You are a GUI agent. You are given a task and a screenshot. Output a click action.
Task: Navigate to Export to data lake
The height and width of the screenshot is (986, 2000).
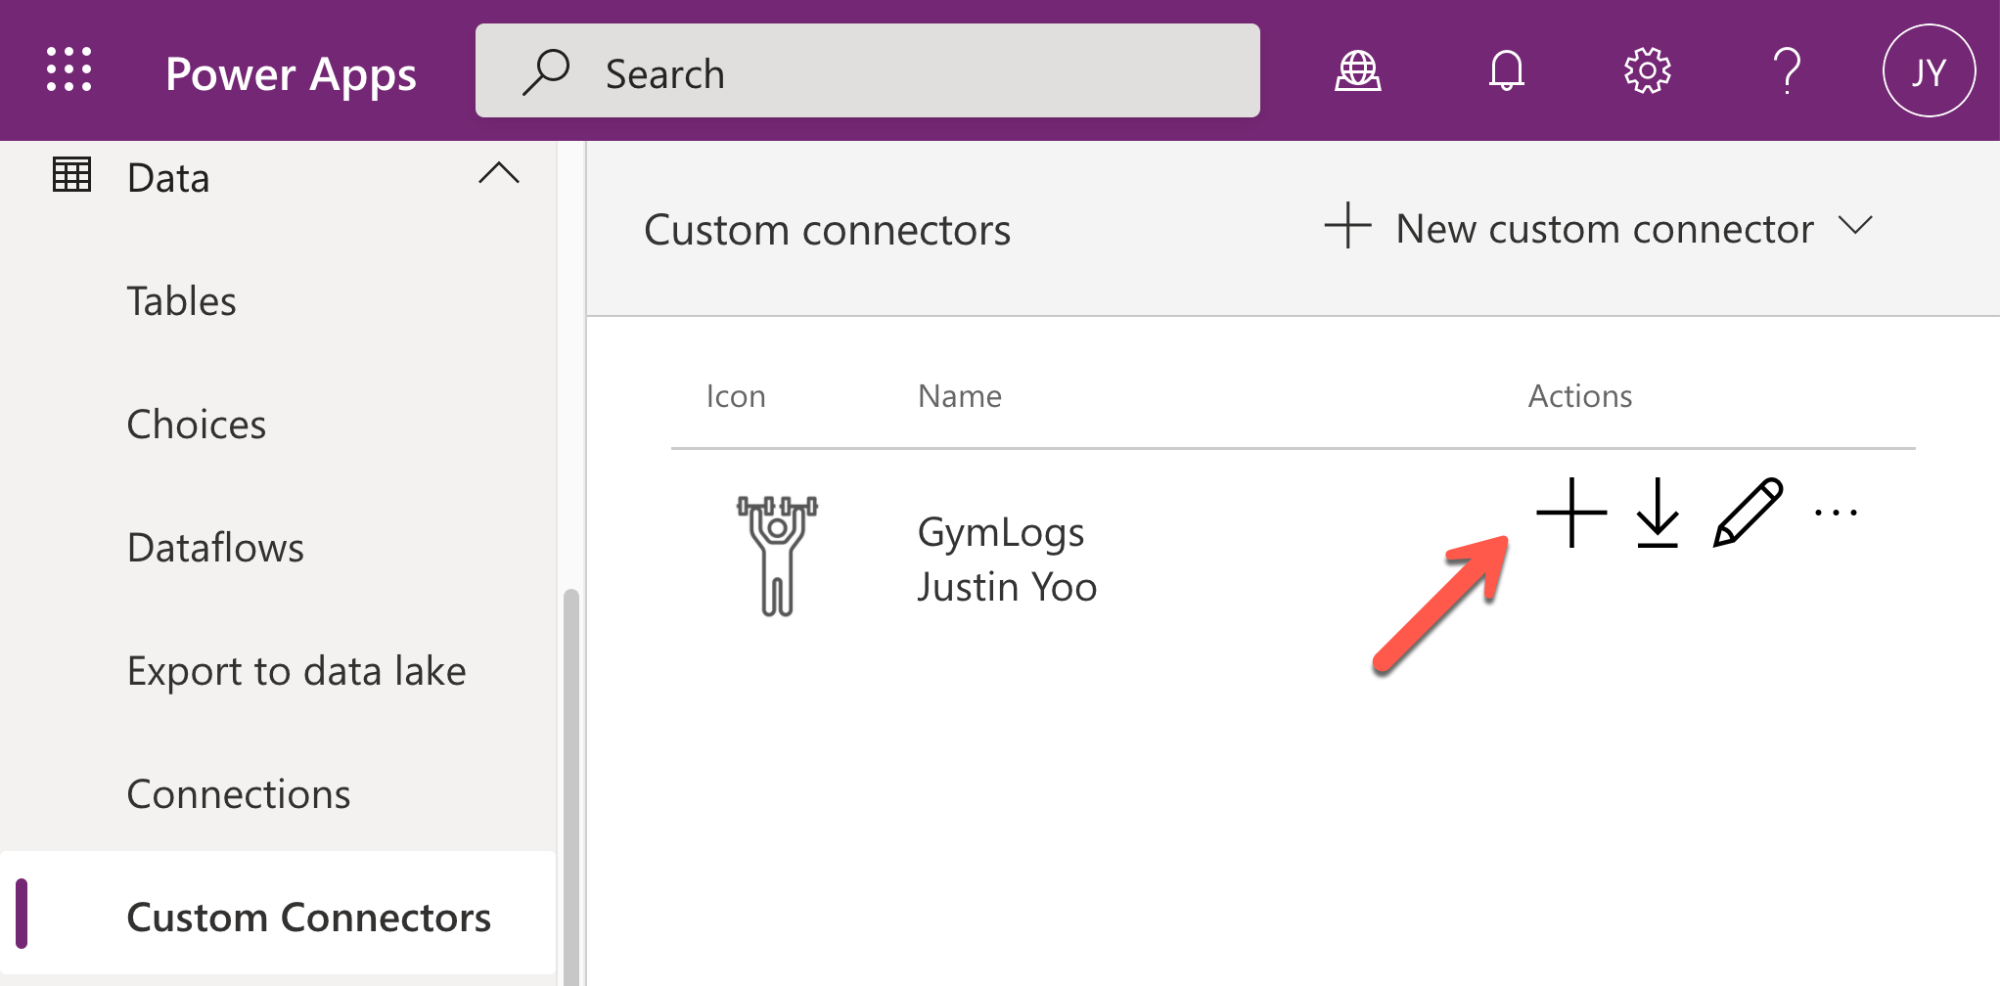click(296, 671)
